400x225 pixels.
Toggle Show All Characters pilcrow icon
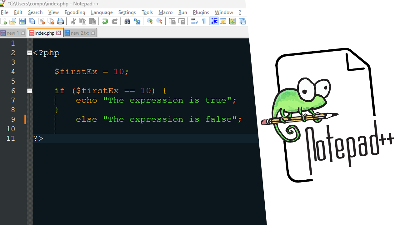coord(204,21)
